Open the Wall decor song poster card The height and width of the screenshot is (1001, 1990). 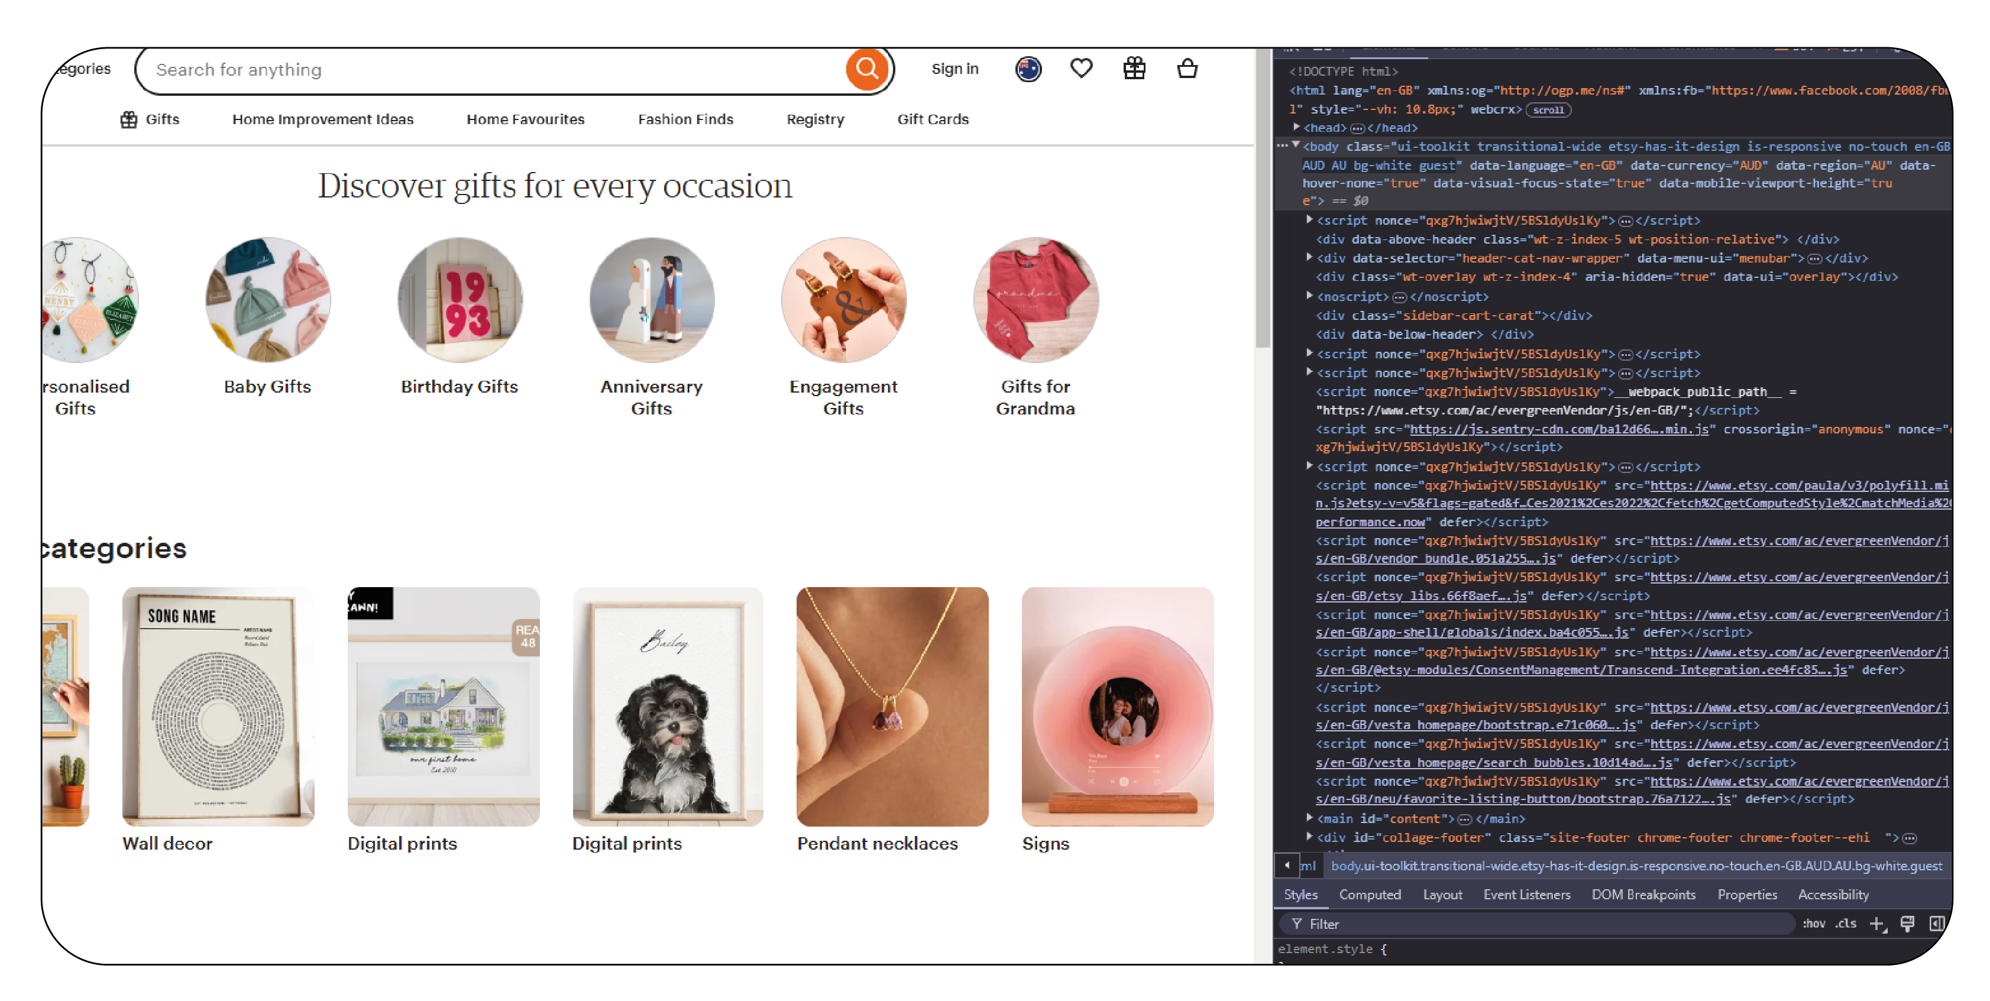pos(219,706)
